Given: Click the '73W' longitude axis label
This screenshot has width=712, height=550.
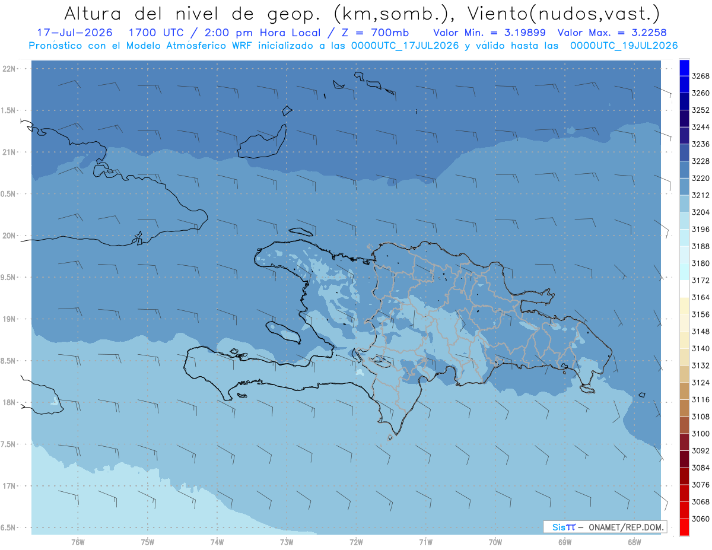Looking at the screenshot, I should click(x=287, y=542).
